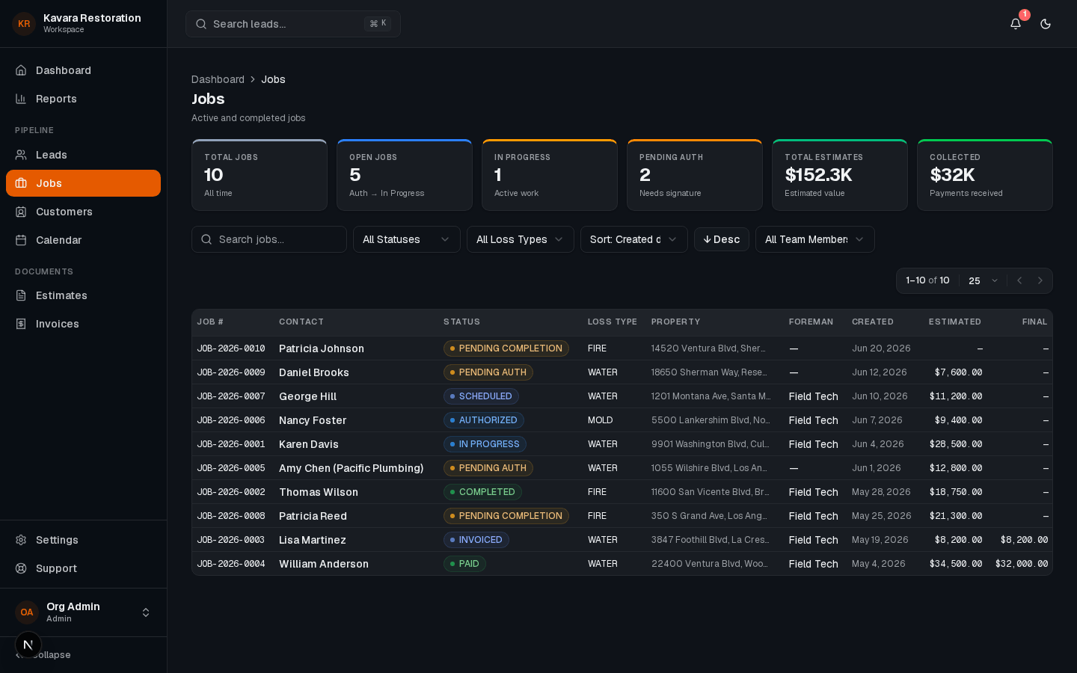This screenshot has height=673, width=1077.
Task: Click the round N badge icon
Action: 28,645
